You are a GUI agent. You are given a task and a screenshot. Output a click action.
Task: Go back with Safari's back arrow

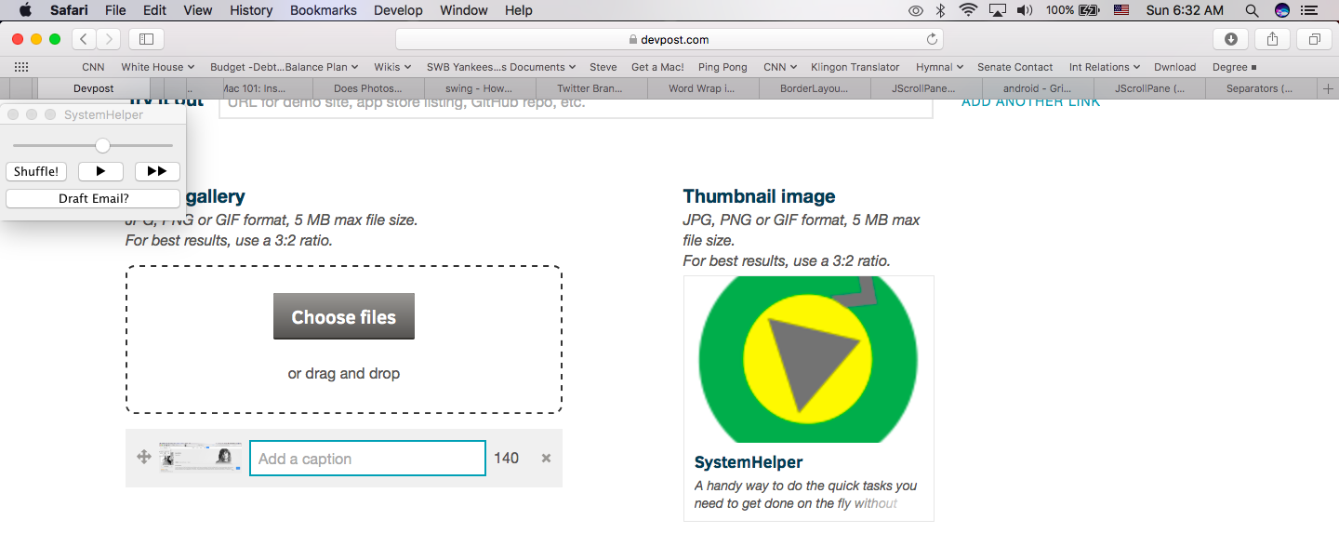coord(84,39)
